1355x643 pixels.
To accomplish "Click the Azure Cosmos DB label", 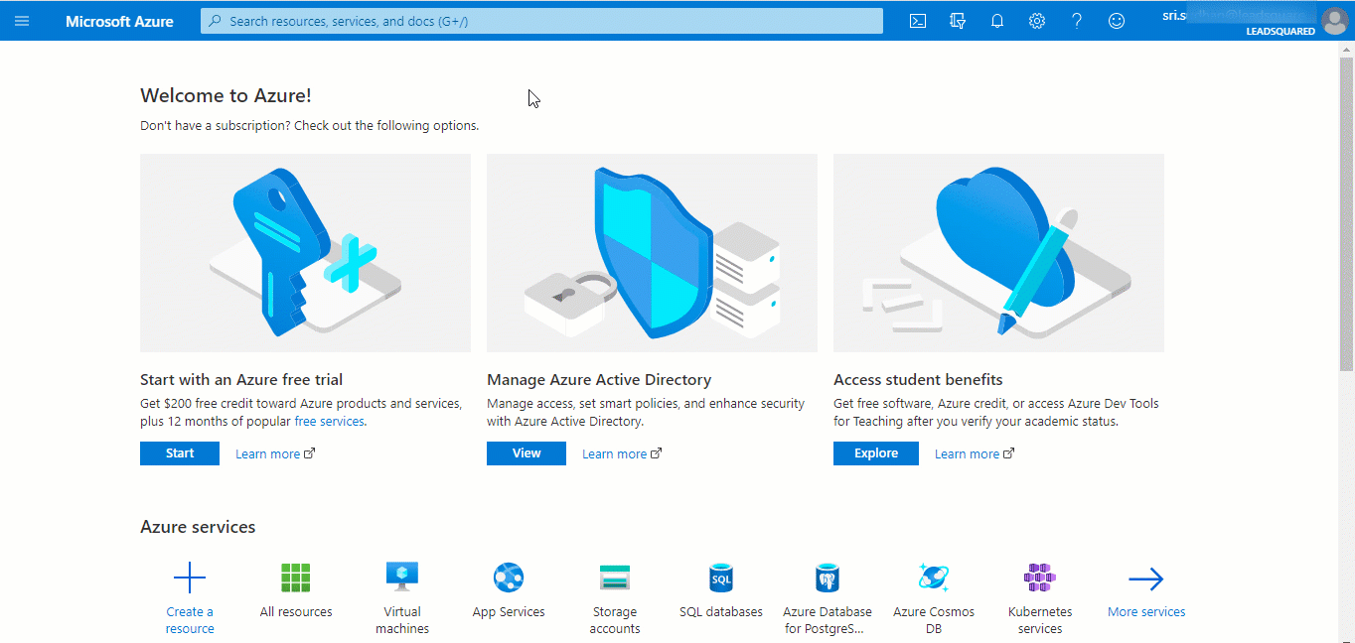I will point(934,620).
